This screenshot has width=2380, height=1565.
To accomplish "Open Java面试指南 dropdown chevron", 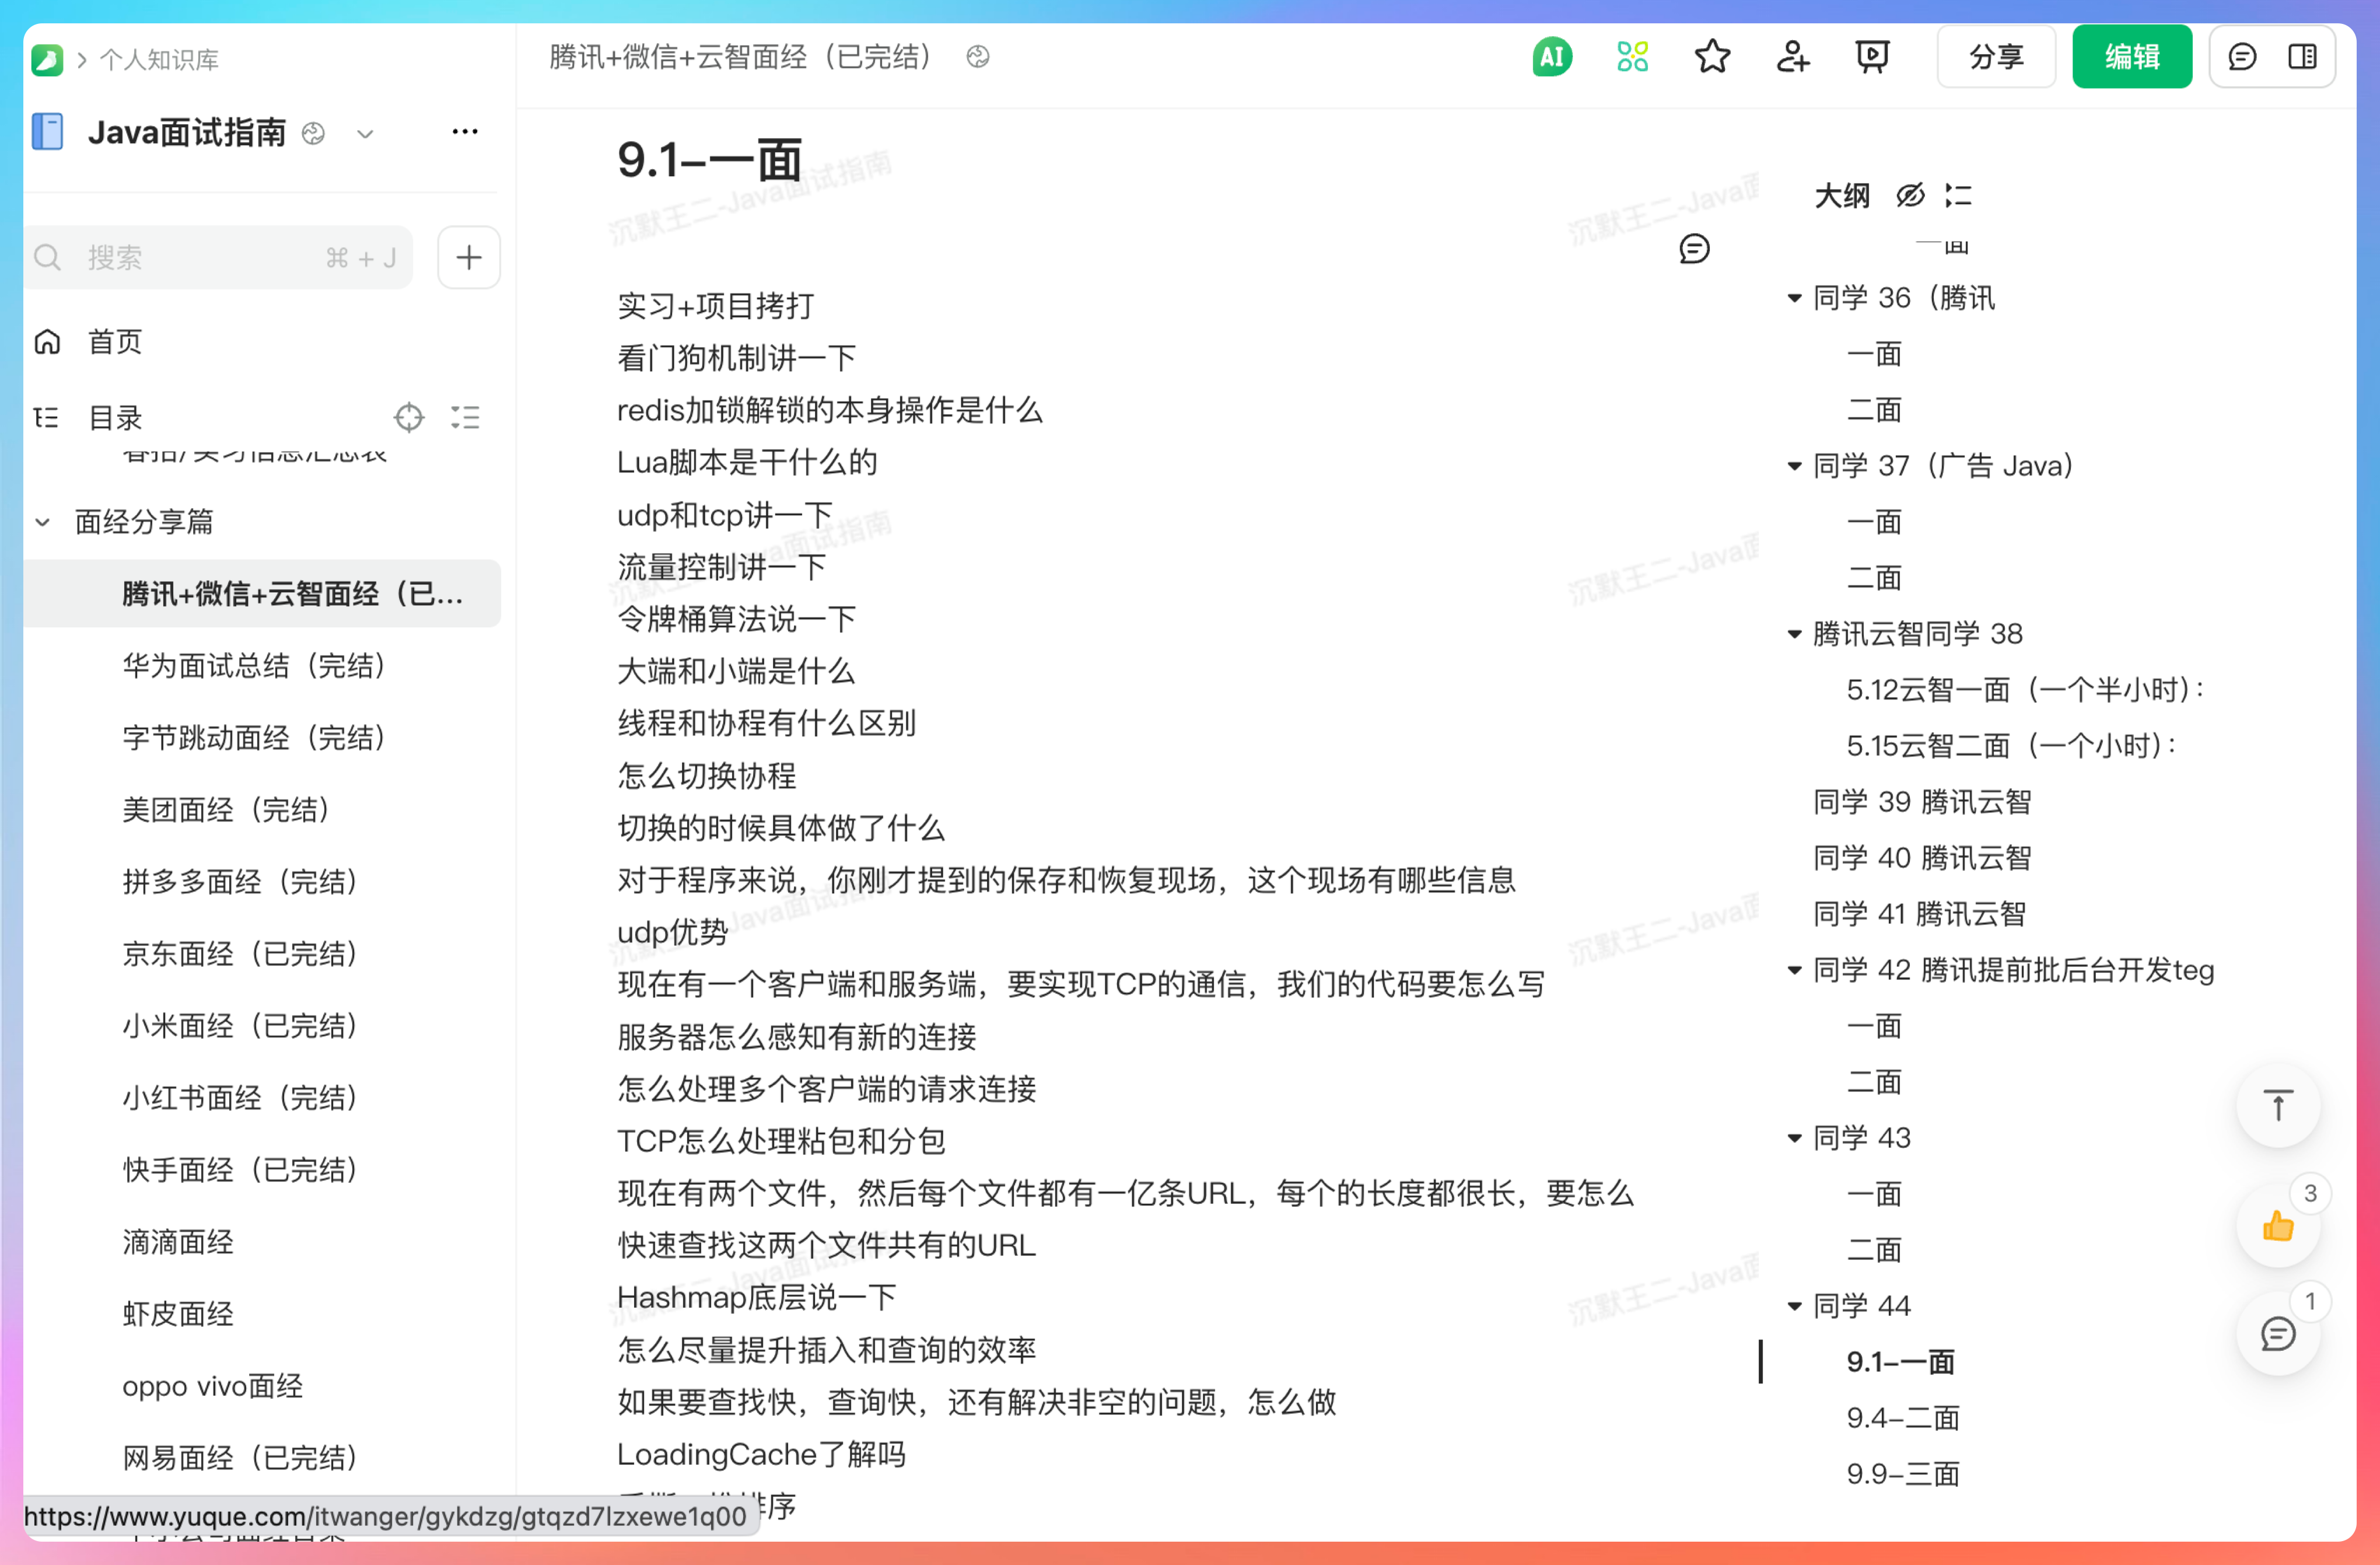I will (365, 133).
